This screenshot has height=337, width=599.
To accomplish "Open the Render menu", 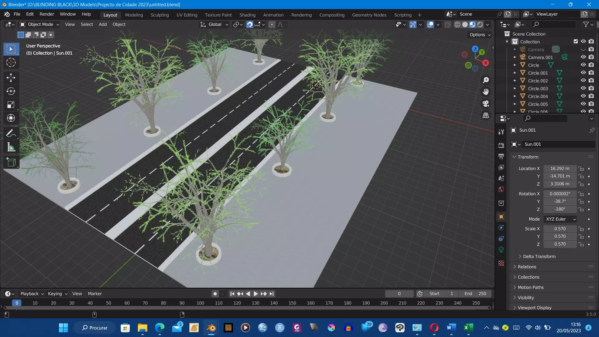I will [x=46, y=14].
